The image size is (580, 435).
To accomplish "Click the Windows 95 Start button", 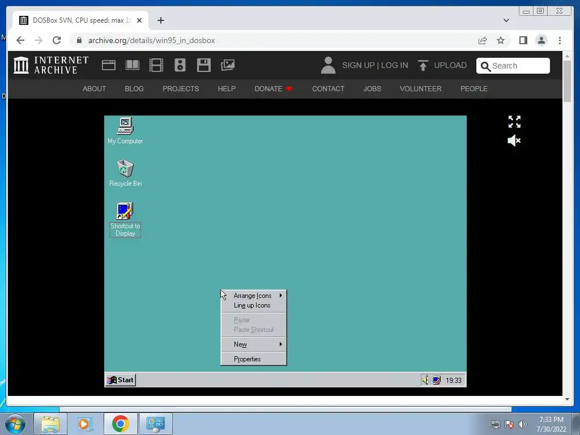I will click(x=121, y=380).
